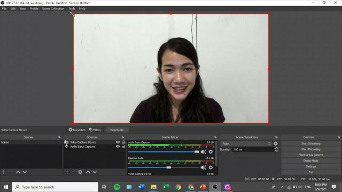The height and width of the screenshot is (192, 342).
Task: Open the Windows notification center
Action: coord(333,187)
